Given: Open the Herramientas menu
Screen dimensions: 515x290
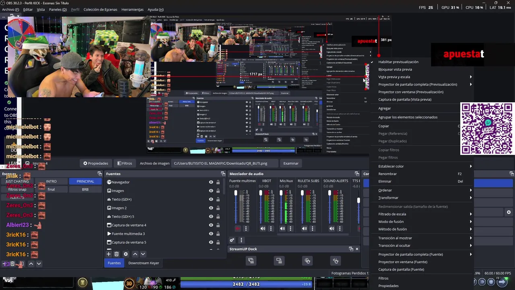Looking at the screenshot, I should point(132,9).
